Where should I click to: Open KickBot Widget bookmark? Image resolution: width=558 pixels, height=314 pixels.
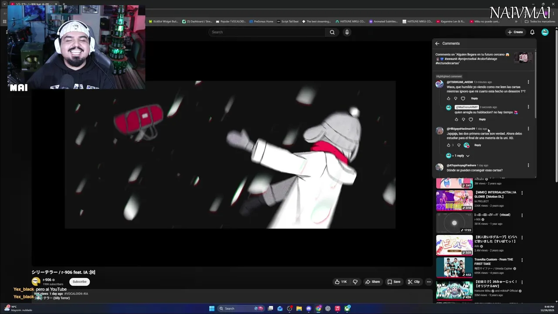pyautogui.click(x=163, y=21)
